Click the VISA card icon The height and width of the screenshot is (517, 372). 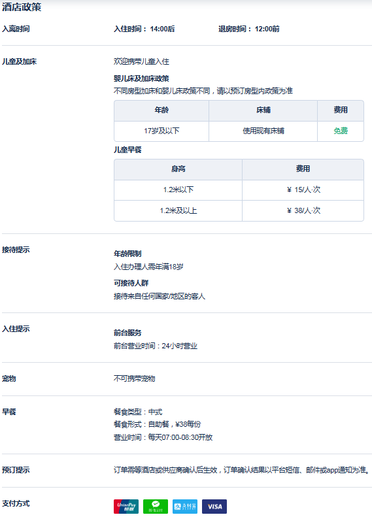[214, 507]
